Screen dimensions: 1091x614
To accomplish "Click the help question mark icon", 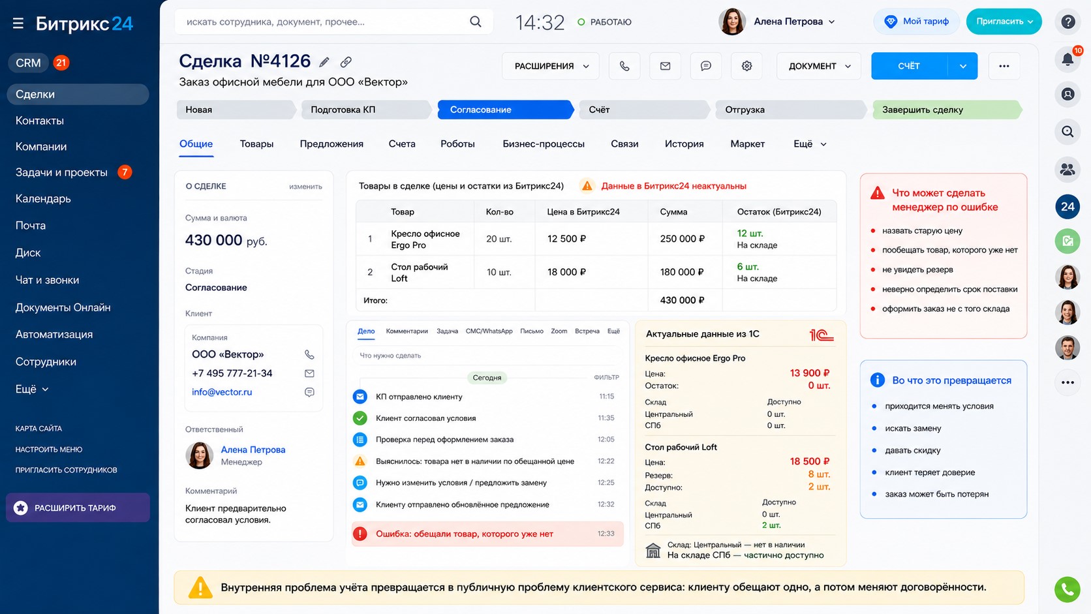I will click(1068, 22).
